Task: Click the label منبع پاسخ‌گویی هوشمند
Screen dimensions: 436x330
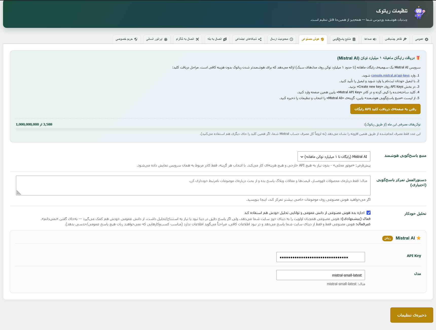Action: pyautogui.click(x=405, y=156)
